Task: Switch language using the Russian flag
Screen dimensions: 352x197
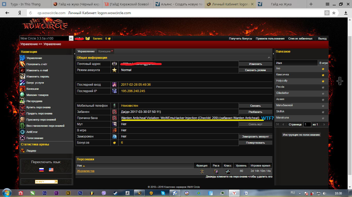Action: pos(41,170)
